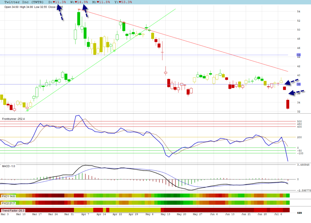The image size is (311, 223).
Task: Click the "Apr 22" date label
Action: 117,214
